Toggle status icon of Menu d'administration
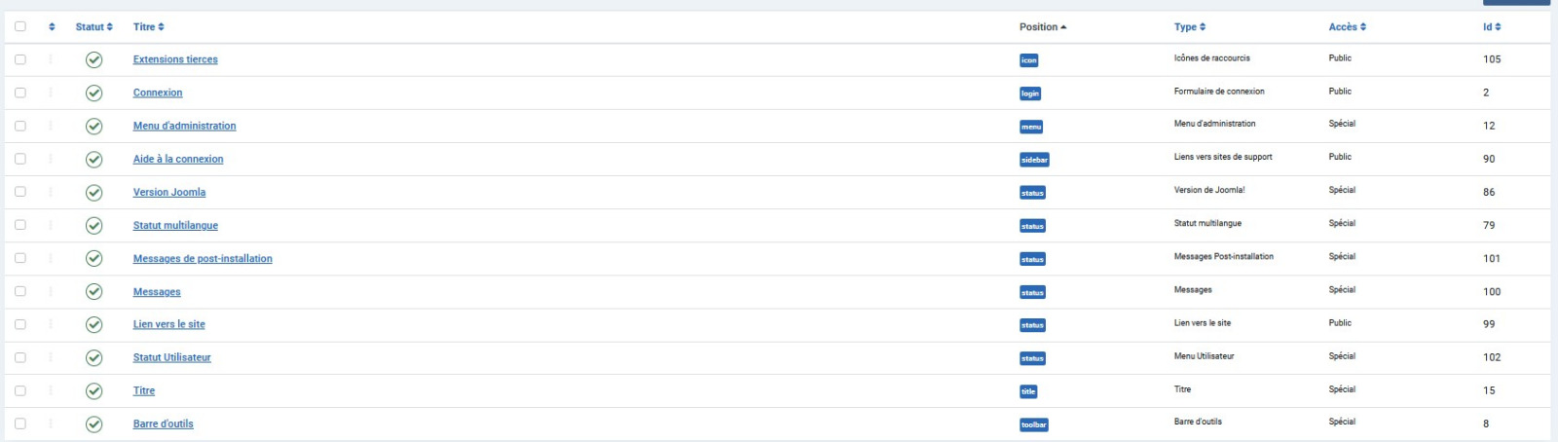Image resolution: width=1558 pixels, height=442 pixels. pos(93,127)
